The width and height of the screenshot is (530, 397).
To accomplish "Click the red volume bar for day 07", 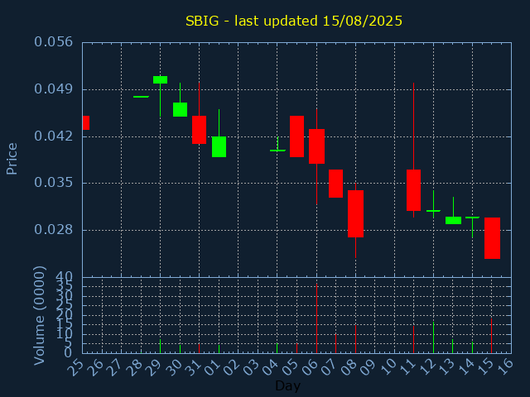I will (335, 344).
